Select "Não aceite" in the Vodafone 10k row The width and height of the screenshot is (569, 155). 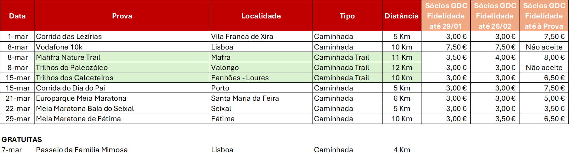pyautogui.click(x=544, y=47)
